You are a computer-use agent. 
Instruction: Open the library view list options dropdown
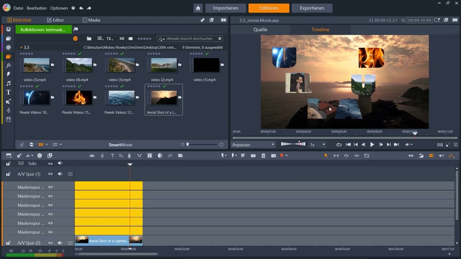[100, 38]
